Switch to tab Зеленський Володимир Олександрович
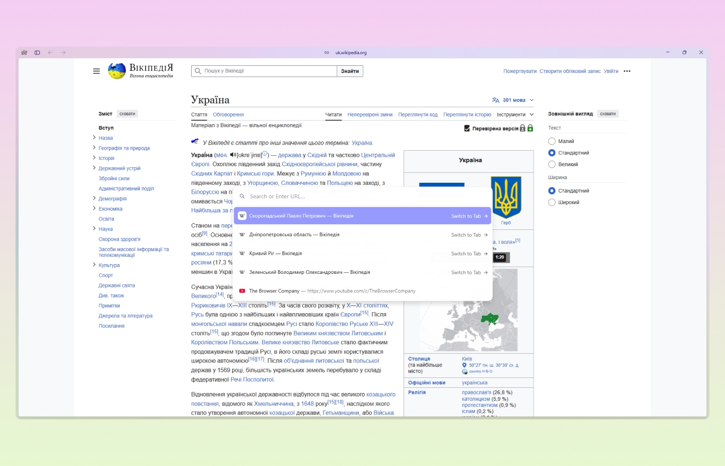Image resolution: width=725 pixels, height=466 pixels. coord(363,272)
